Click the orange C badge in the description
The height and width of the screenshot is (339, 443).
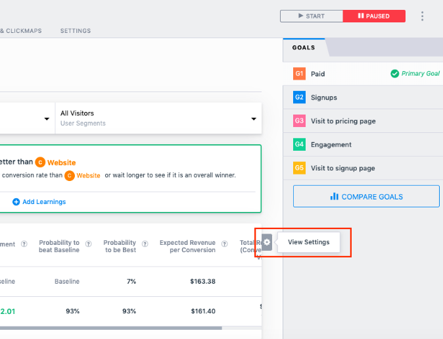pyautogui.click(x=70, y=176)
